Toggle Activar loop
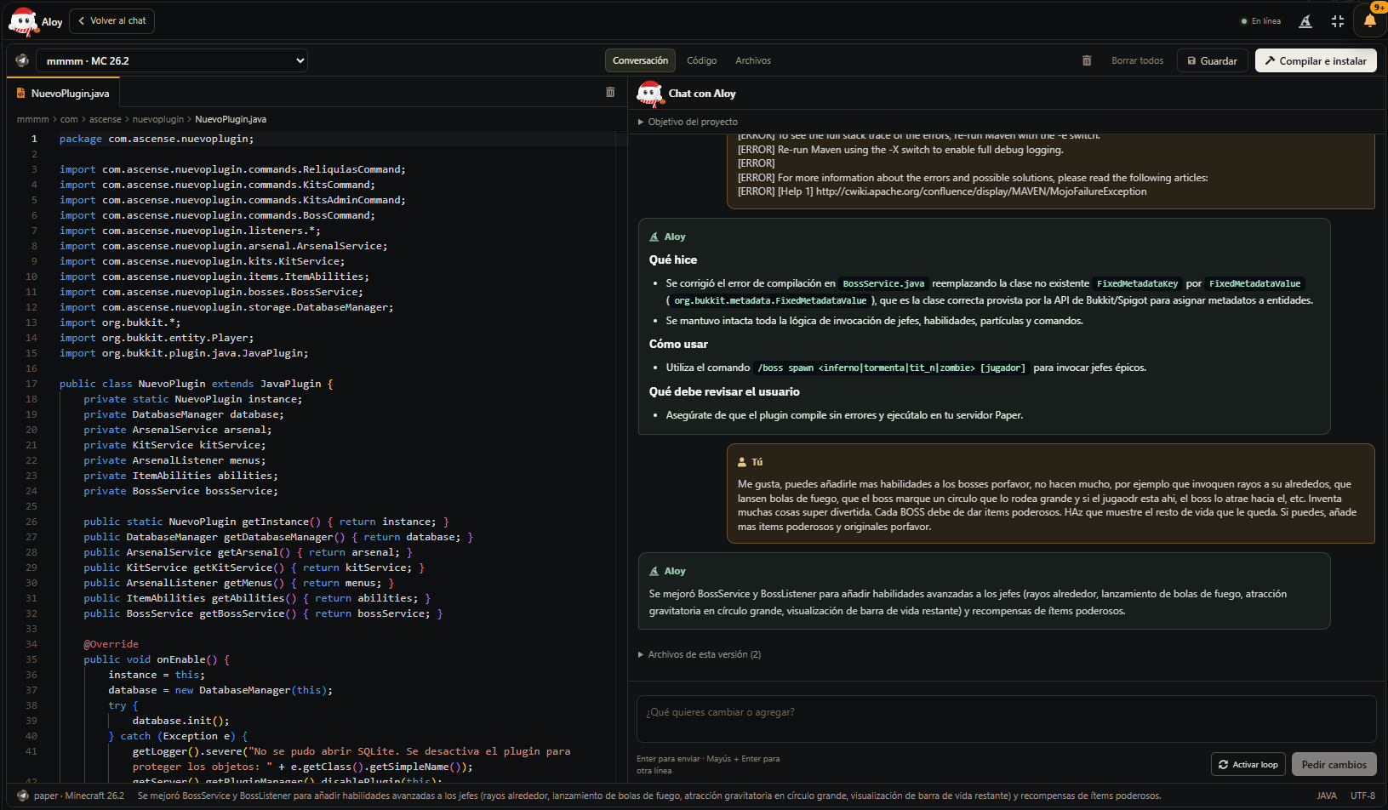The image size is (1388, 810). (x=1248, y=764)
